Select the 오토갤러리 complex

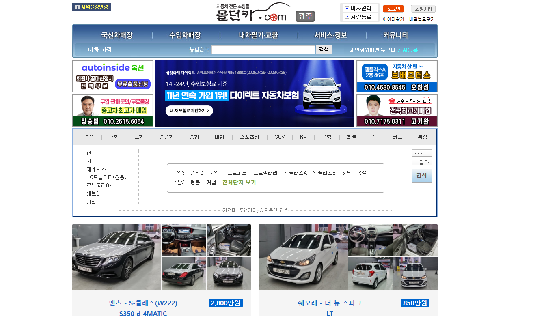tap(265, 173)
